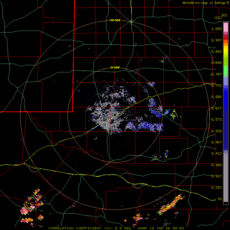Click the 0.467 scale value
This screenshot has height=230, width=230.
pyautogui.click(x=216, y=142)
